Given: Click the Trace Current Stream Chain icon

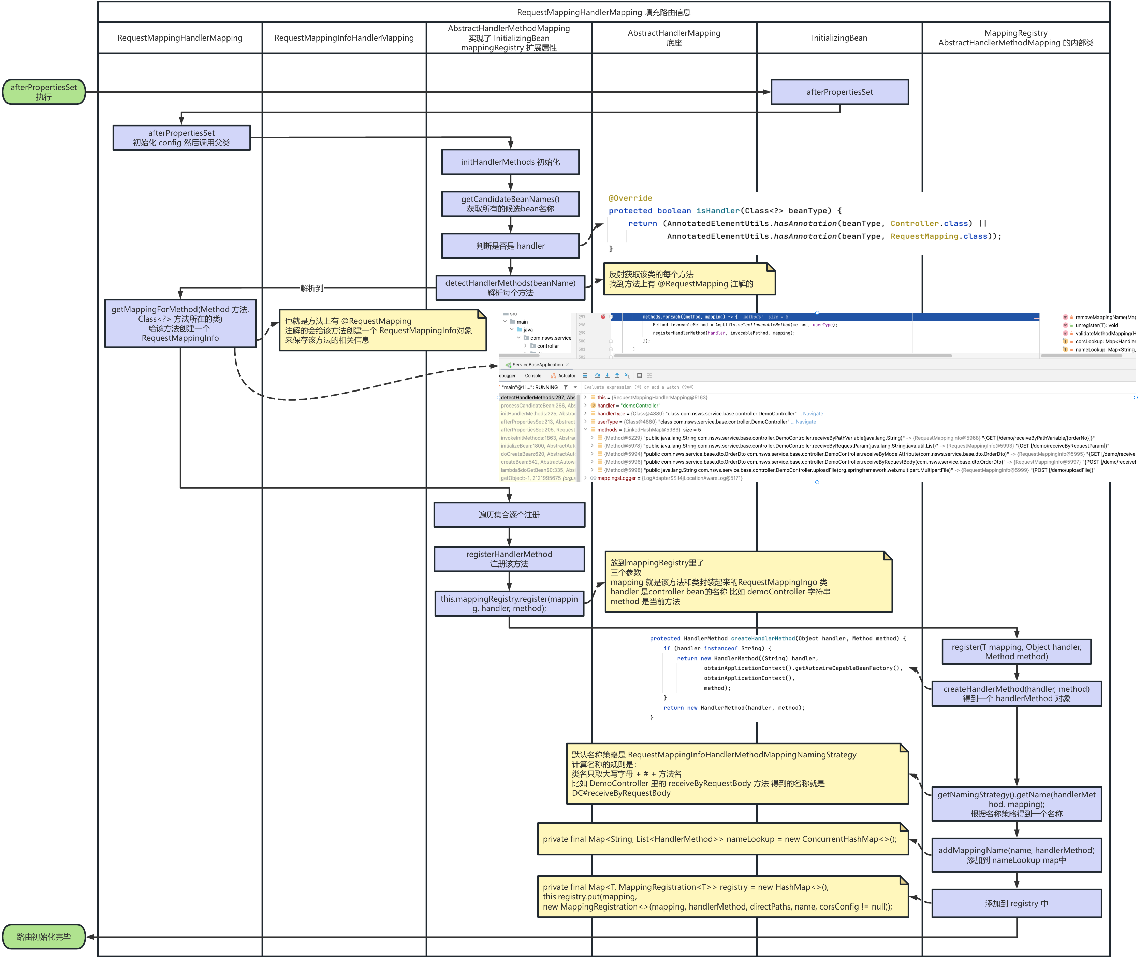Looking at the screenshot, I should coord(649,375).
